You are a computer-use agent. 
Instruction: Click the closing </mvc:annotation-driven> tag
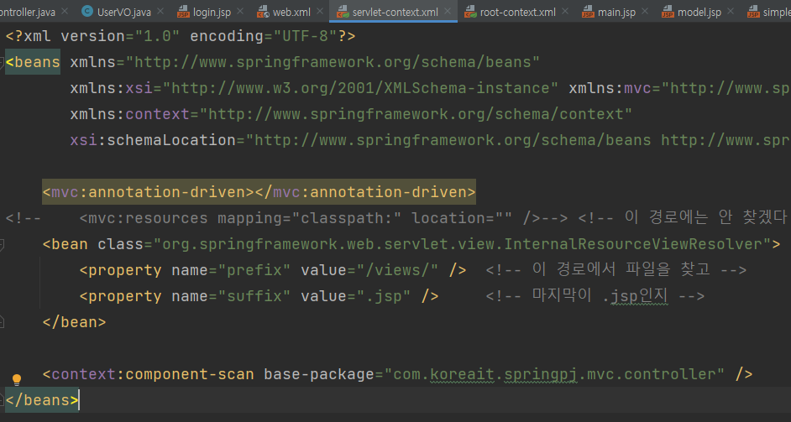tap(364, 192)
